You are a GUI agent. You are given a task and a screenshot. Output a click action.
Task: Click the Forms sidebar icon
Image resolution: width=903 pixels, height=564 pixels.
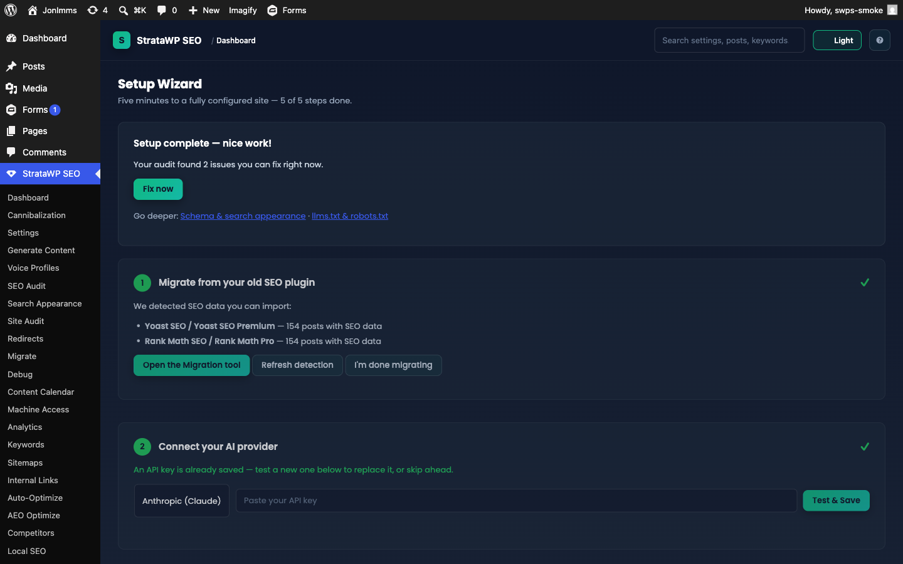pyautogui.click(x=11, y=110)
